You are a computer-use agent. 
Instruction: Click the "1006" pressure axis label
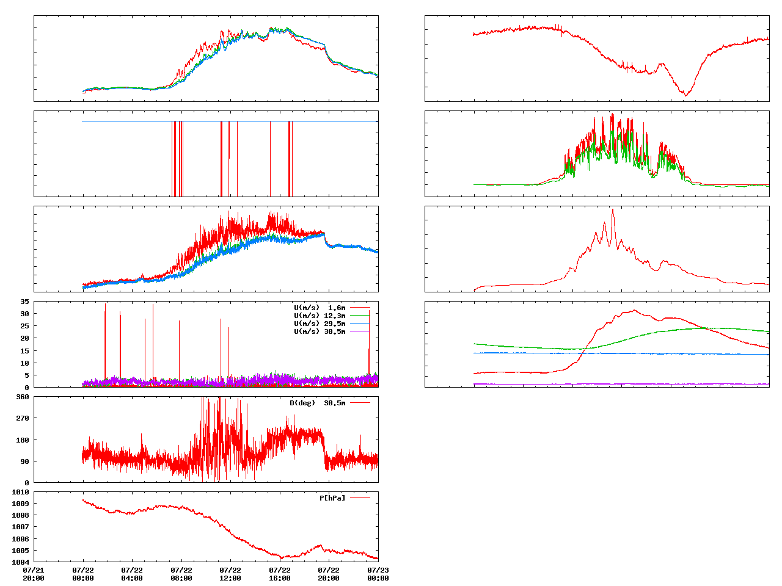point(20,539)
